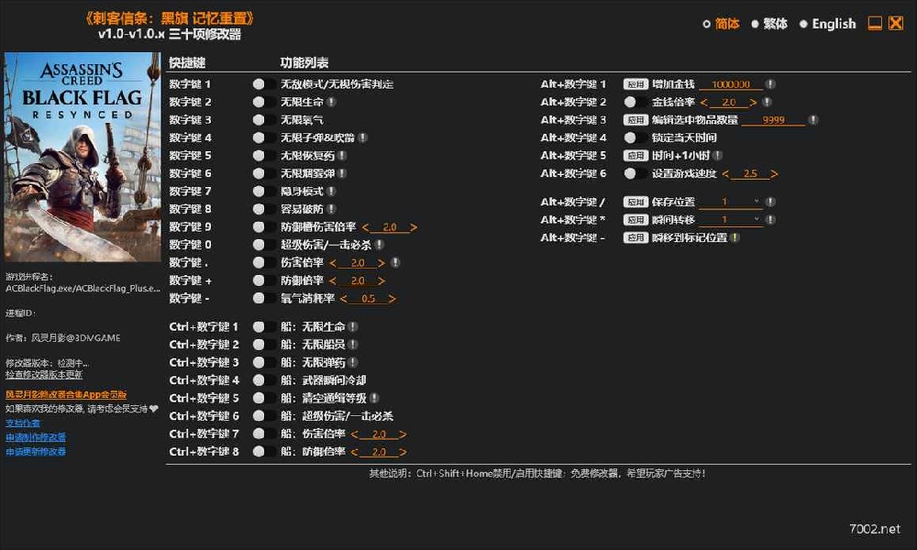This screenshot has width=917, height=550.
Task: Increase 设置游戏速度 with right arrow
Action: pyautogui.click(x=774, y=173)
